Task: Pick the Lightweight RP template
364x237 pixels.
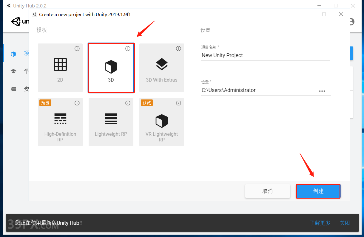Action: coord(111,122)
